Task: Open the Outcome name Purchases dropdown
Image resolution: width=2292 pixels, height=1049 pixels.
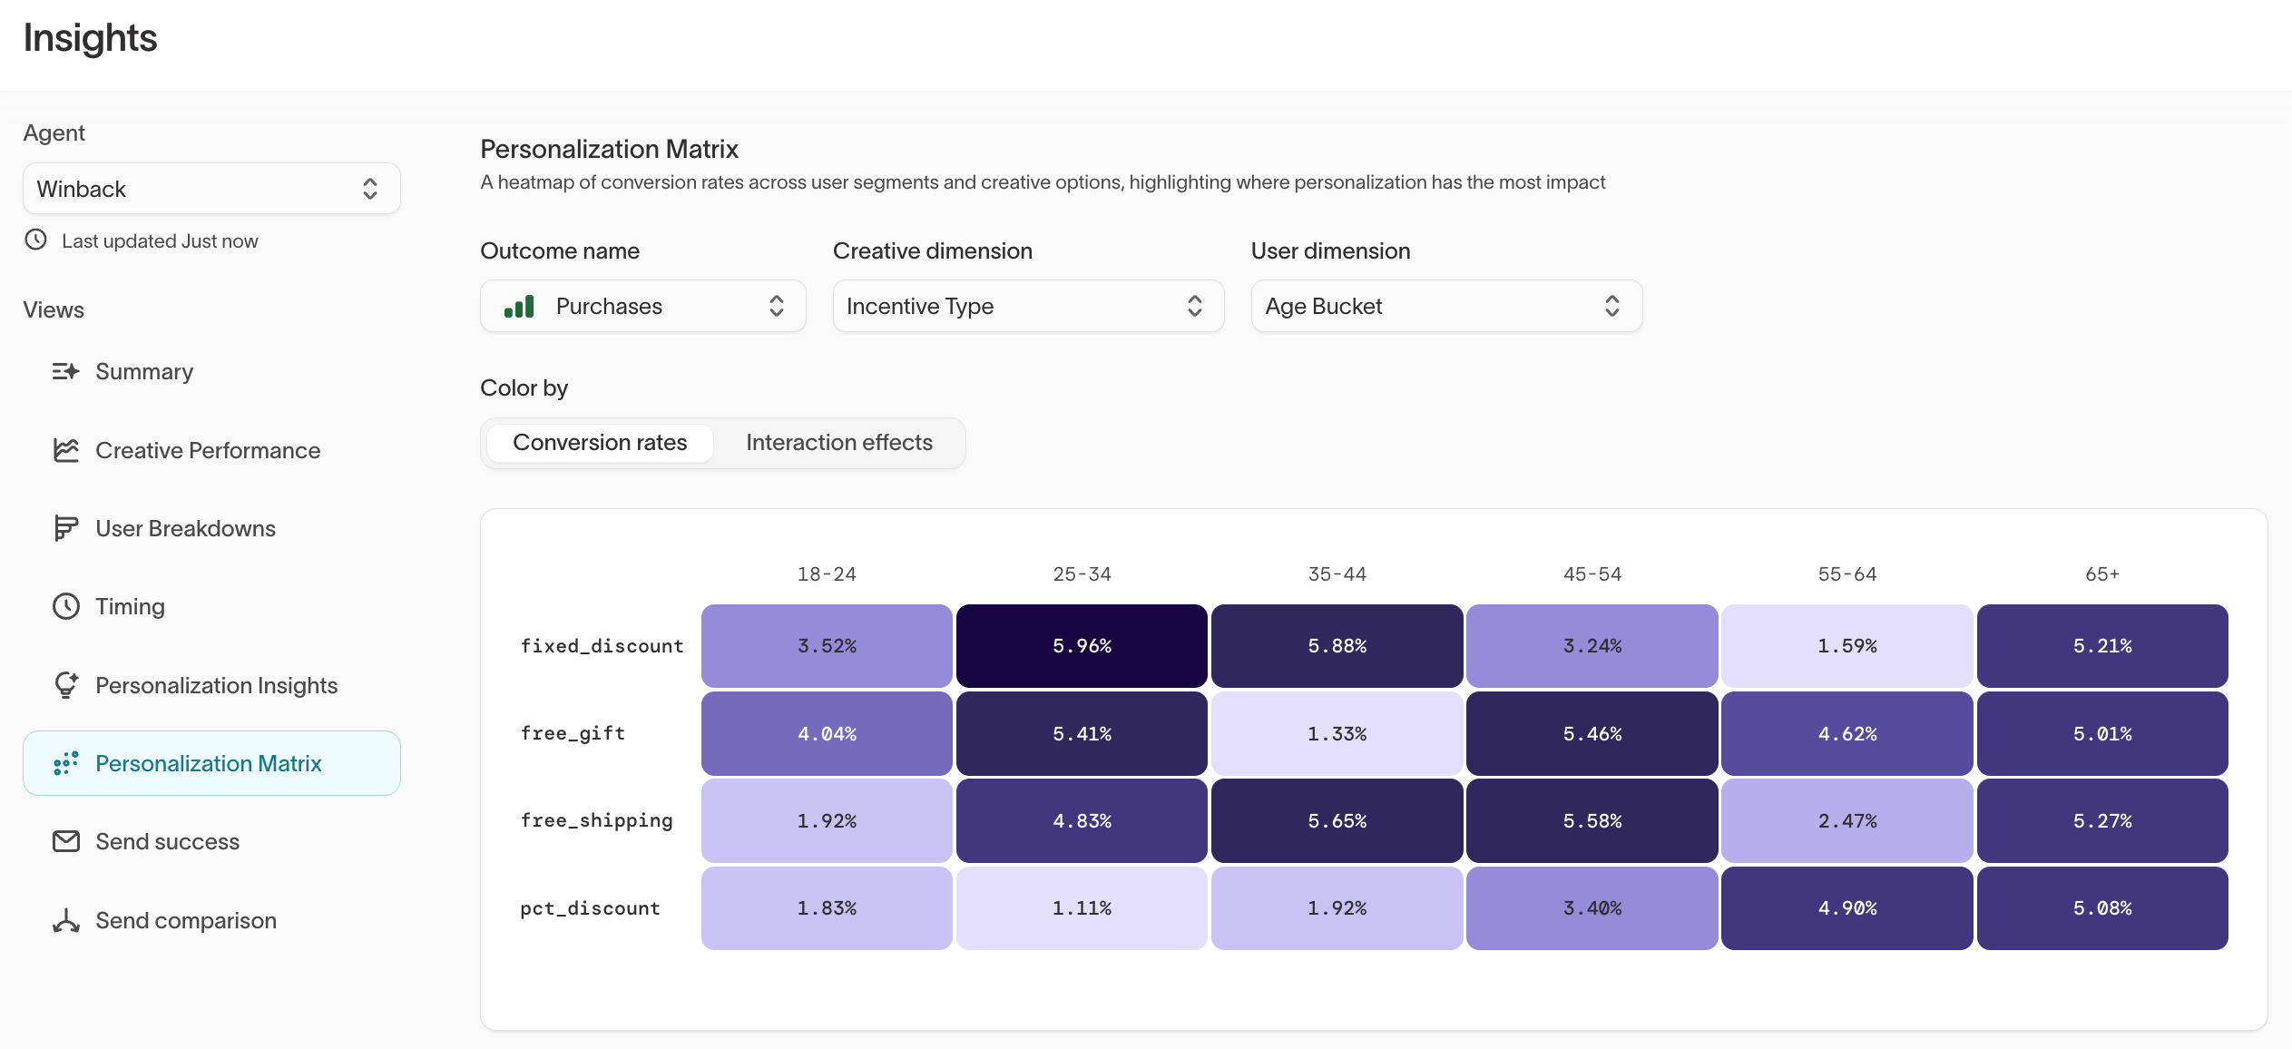Action: click(642, 306)
